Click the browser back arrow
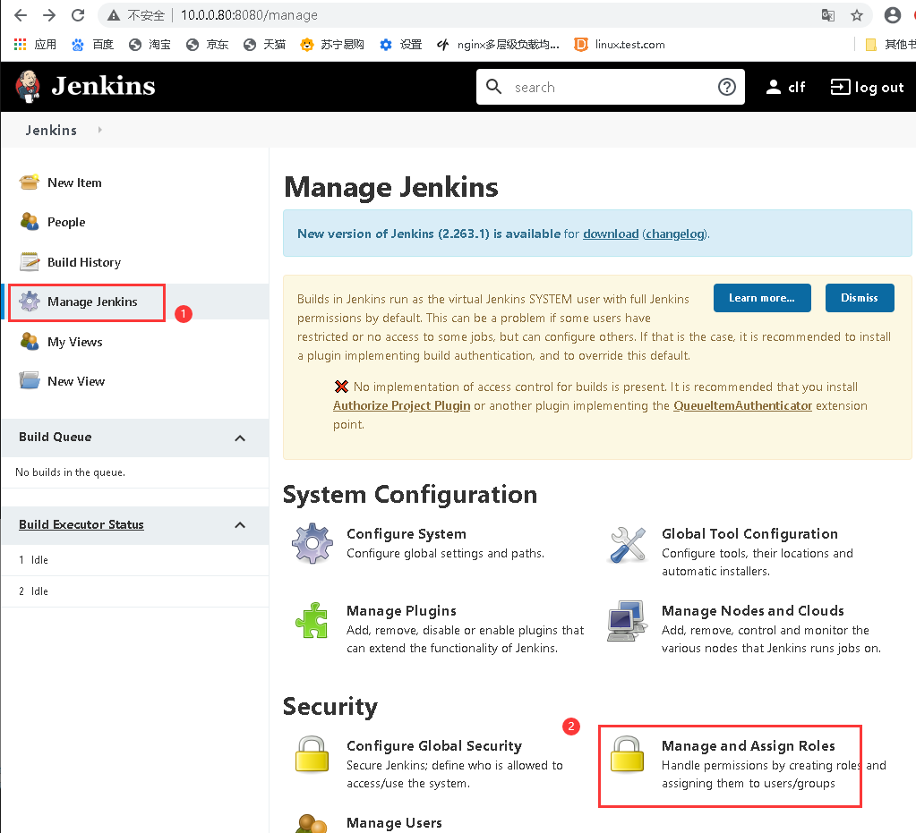This screenshot has width=916, height=833. (21, 15)
